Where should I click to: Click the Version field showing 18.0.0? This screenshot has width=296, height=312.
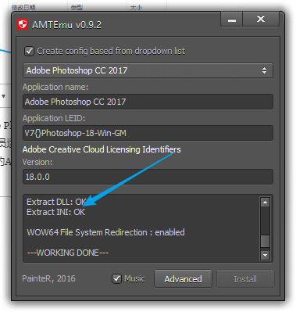(x=148, y=177)
